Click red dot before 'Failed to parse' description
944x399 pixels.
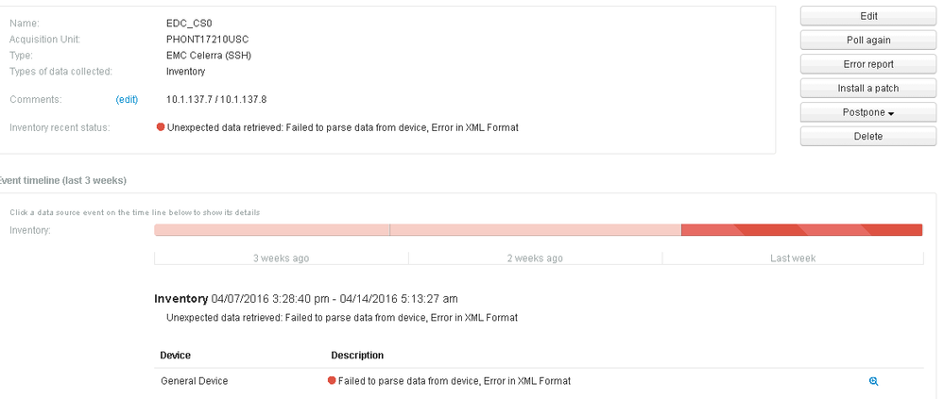click(x=332, y=381)
